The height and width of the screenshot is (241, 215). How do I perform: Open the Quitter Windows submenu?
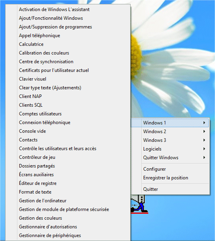point(170,158)
